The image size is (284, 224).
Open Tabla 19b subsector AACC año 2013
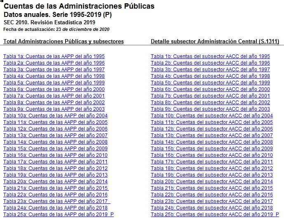211,175
